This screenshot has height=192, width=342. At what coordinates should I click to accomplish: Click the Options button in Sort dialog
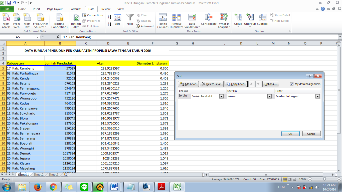(x=271, y=84)
